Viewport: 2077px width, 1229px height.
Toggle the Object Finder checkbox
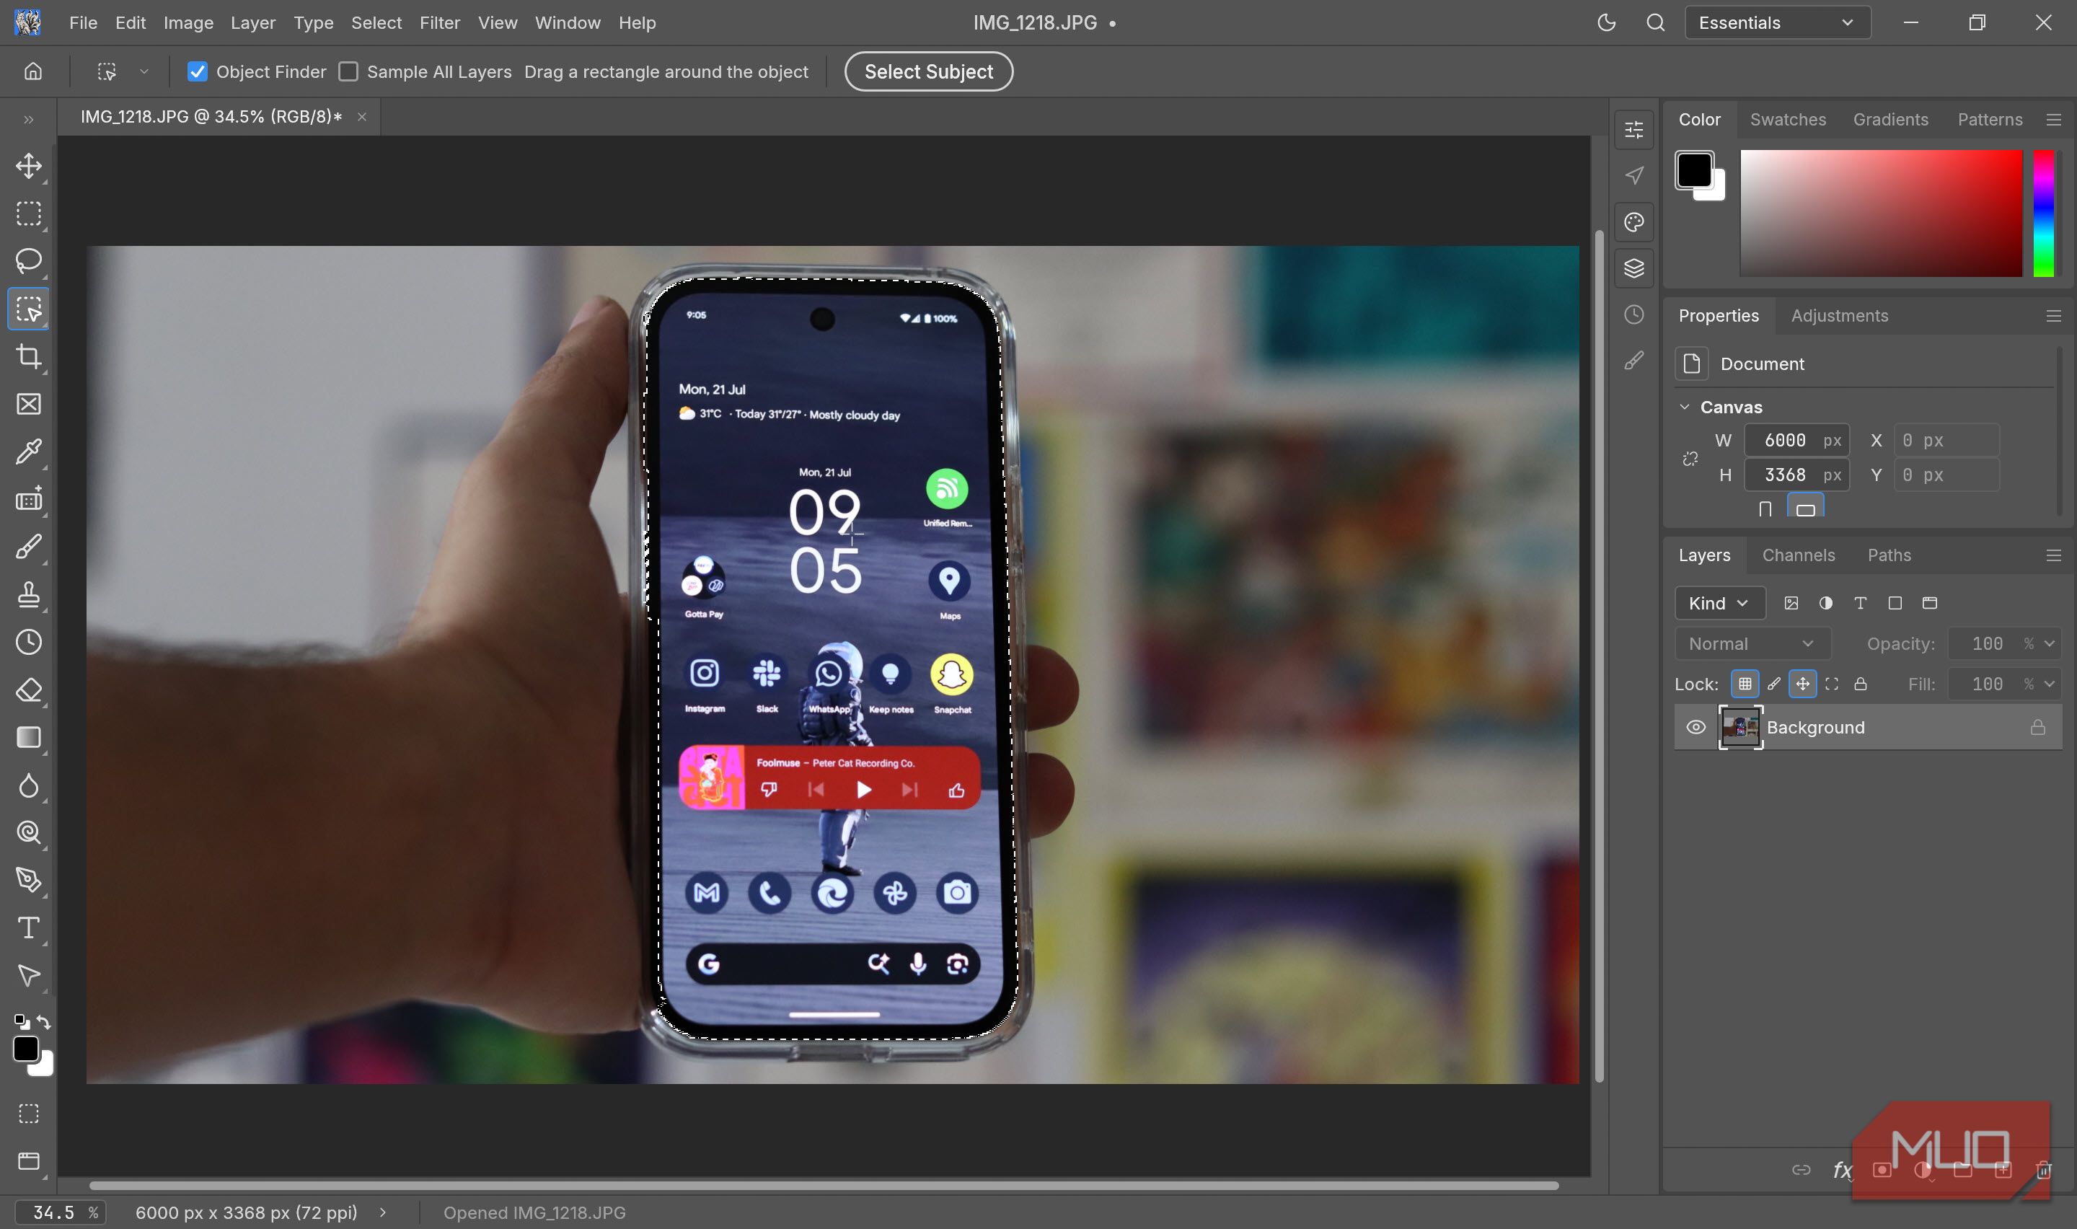point(197,72)
